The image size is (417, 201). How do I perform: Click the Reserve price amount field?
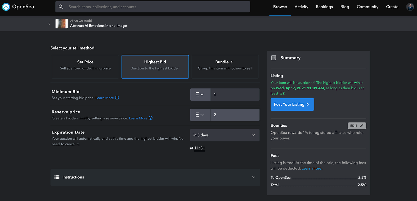tap(235, 115)
